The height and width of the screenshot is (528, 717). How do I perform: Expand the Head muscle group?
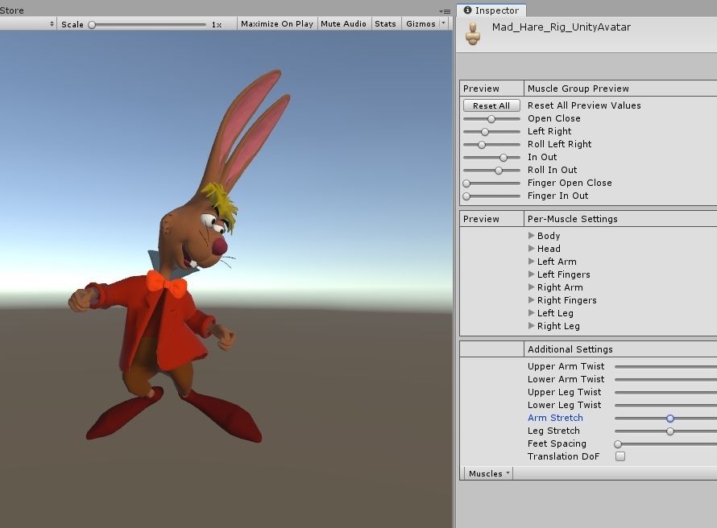click(x=532, y=249)
